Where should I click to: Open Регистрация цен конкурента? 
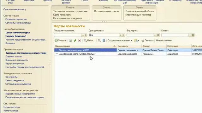click(x=68, y=18)
